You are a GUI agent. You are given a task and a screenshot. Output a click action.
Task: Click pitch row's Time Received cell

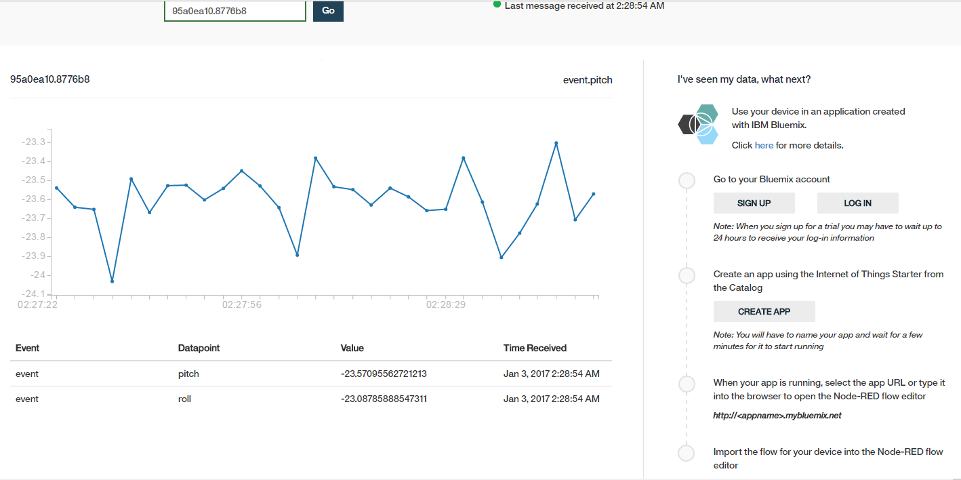pyautogui.click(x=551, y=374)
